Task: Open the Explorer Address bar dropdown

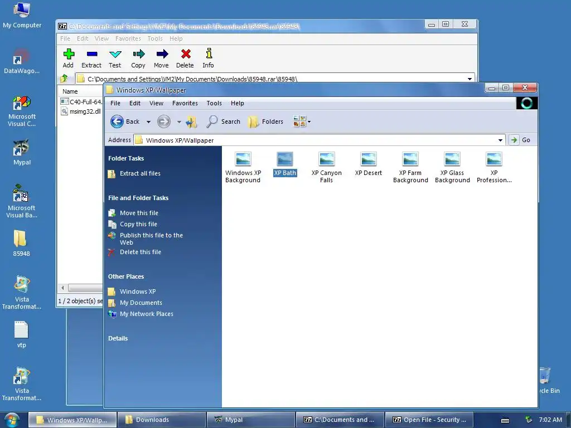Action: pyautogui.click(x=500, y=140)
